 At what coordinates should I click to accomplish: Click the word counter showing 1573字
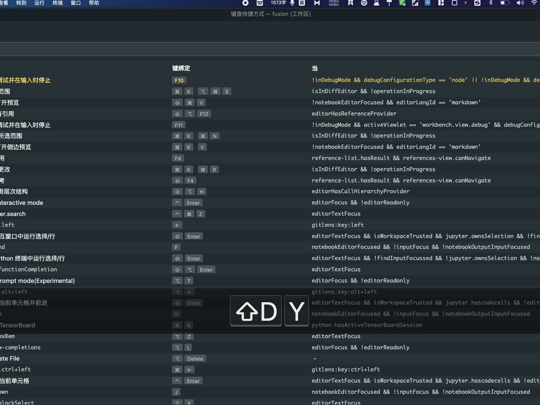click(x=278, y=3)
